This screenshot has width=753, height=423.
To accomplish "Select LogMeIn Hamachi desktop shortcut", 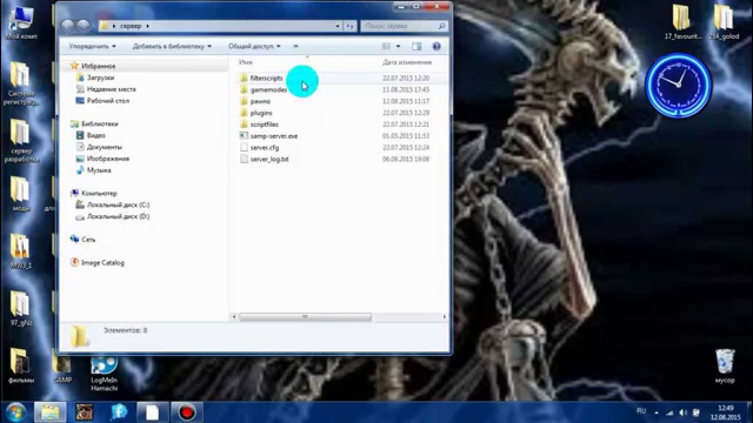I will tap(105, 372).
